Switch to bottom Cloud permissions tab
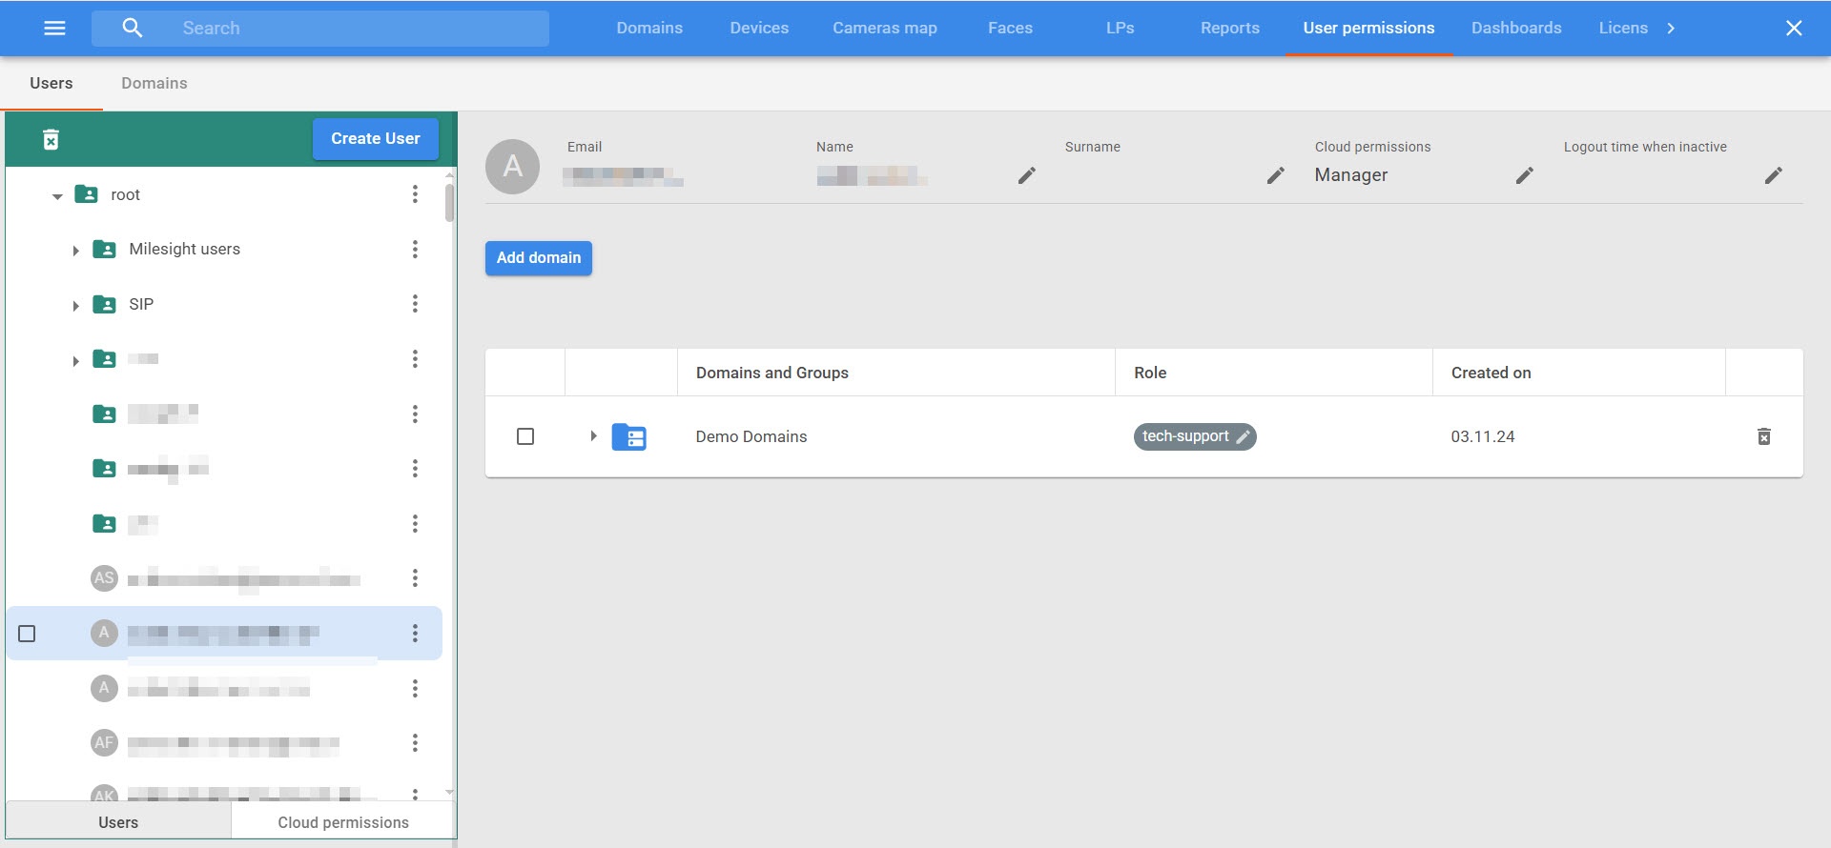The image size is (1831, 848). tap(343, 822)
